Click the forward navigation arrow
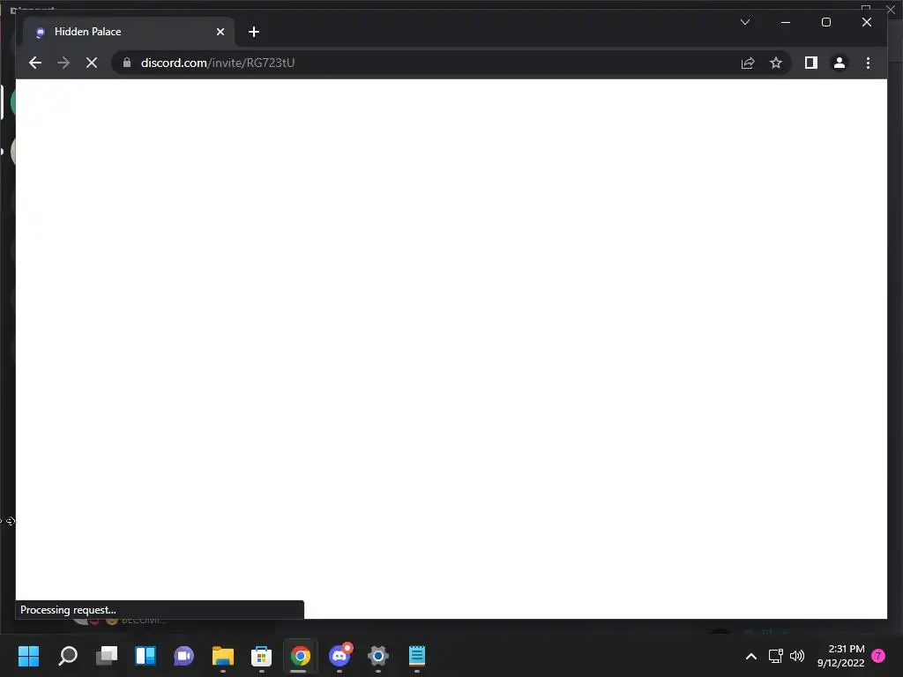The image size is (903, 677). tap(63, 63)
